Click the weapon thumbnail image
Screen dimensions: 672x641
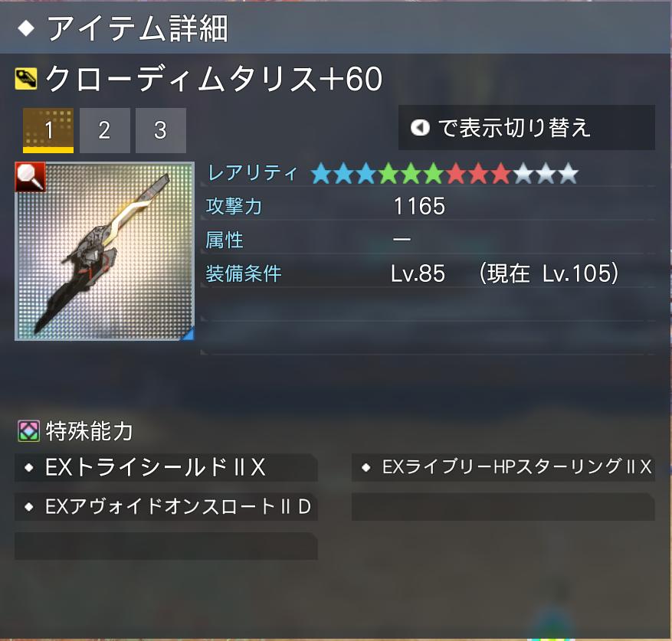(104, 251)
